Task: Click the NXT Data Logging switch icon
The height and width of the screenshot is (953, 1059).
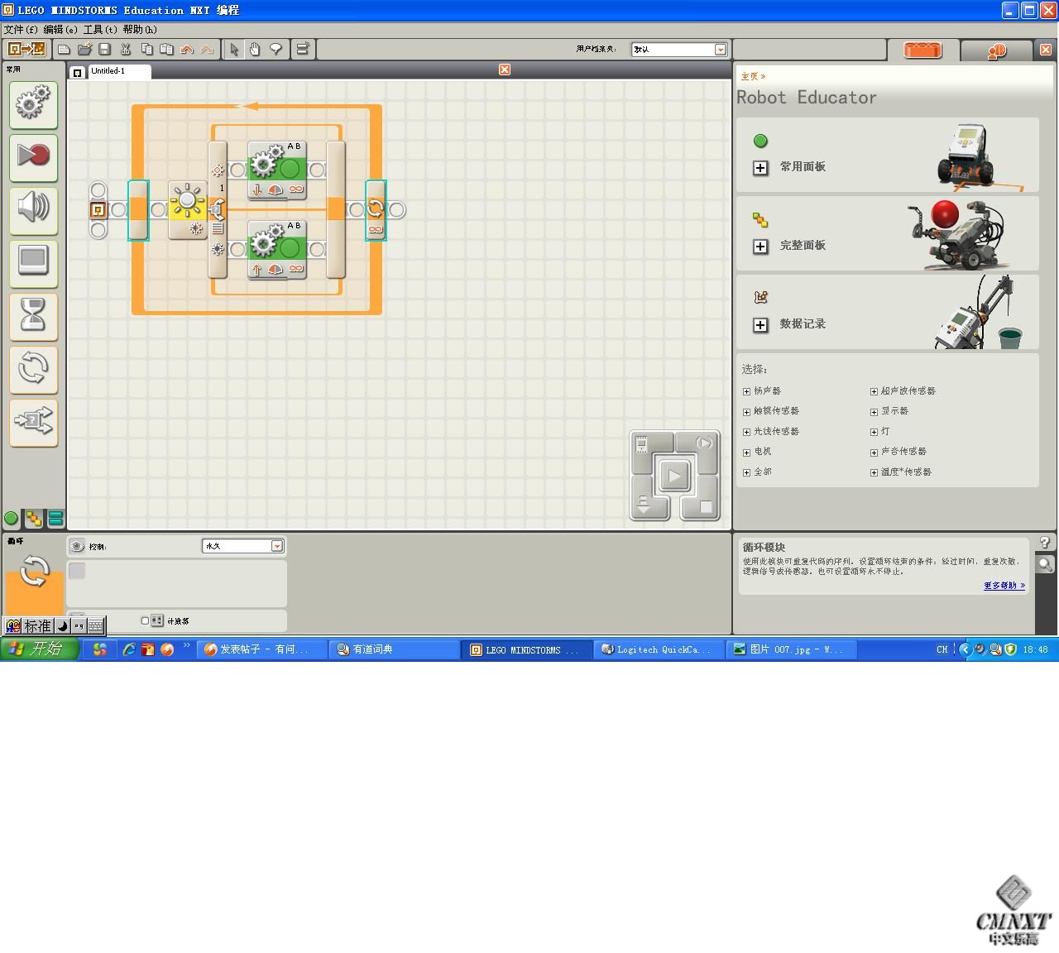Action: click(x=26, y=50)
